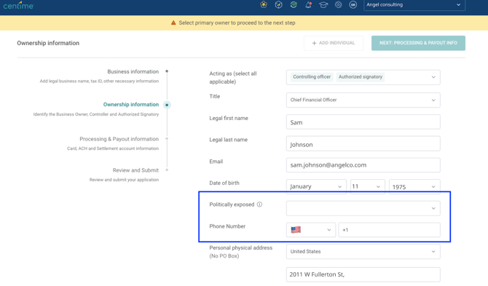Open the graduation cap learning icon

coord(323,4)
